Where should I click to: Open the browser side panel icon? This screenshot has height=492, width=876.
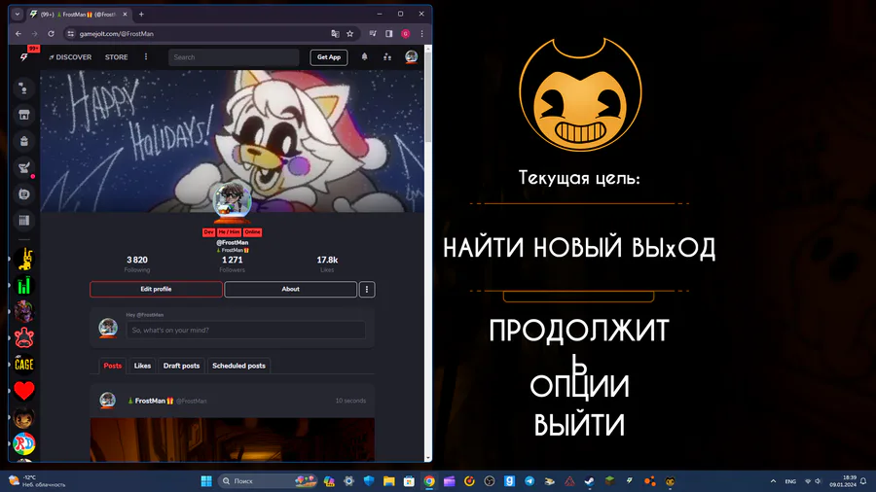(x=388, y=34)
